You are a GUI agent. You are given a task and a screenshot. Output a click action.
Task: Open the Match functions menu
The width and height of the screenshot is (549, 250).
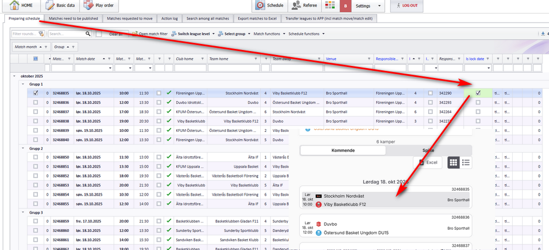269,34
